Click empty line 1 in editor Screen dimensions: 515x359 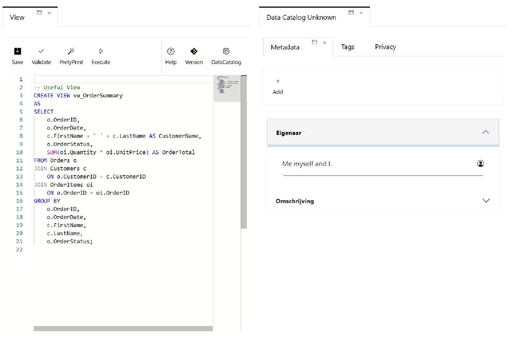[123, 79]
